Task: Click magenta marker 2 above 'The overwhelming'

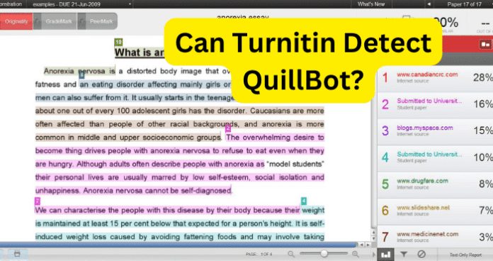Action: (x=228, y=128)
